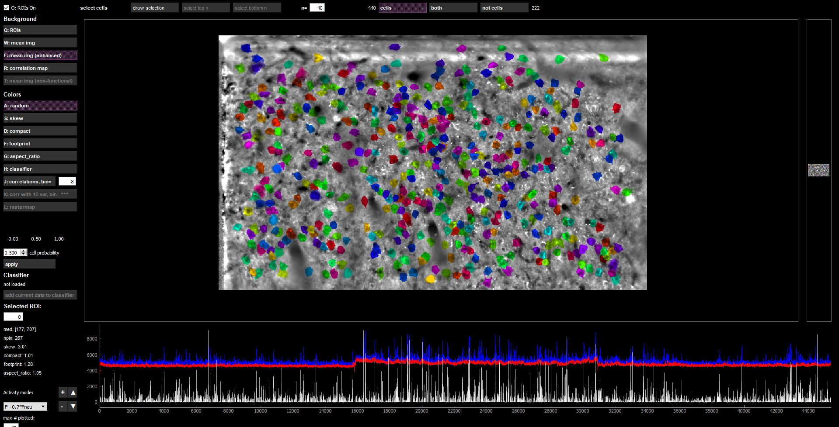839x427 pixels.
Task: Edit the cell probability value field showing 0.500
Action: 11,252
